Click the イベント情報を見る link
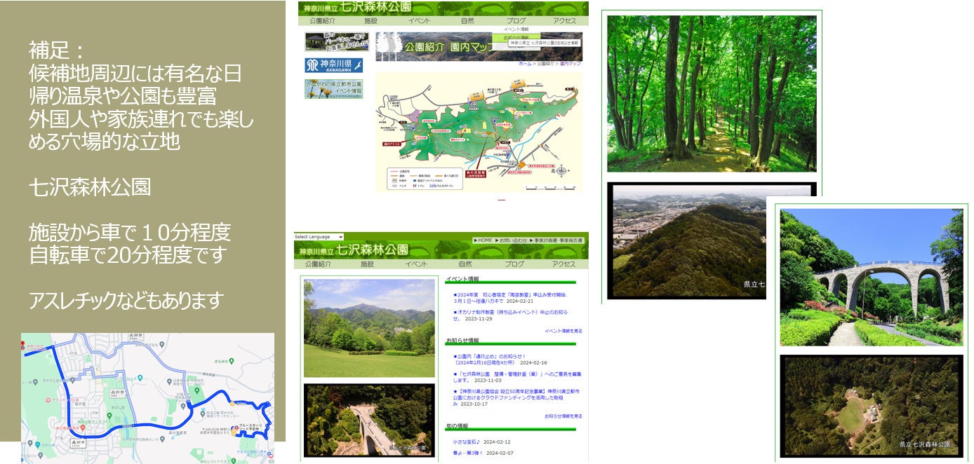This screenshot has height=464, width=974. (x=563, y=331)
